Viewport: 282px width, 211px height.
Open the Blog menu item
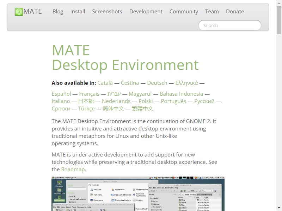point(58,12)
